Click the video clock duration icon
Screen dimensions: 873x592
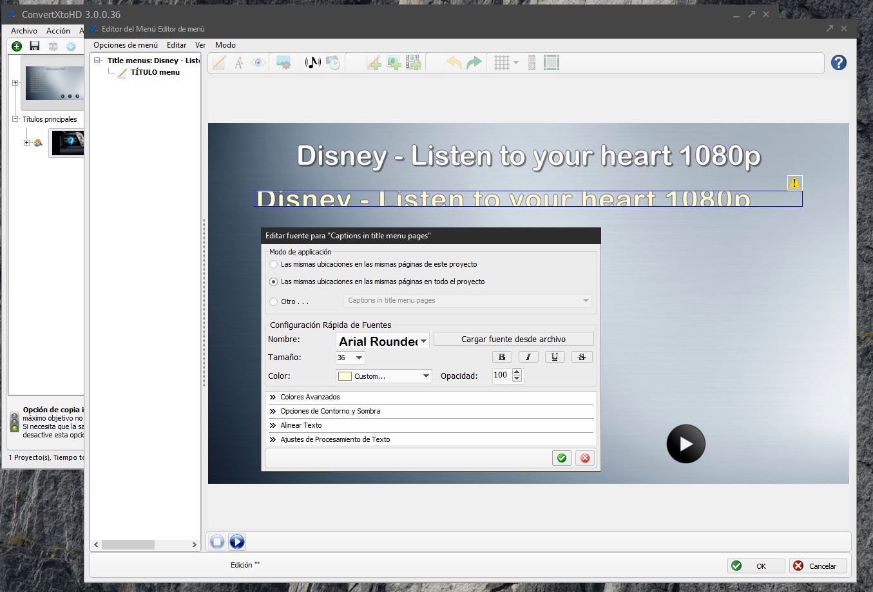coord(333,62)
